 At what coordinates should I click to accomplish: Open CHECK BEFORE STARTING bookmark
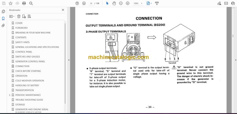pyautogui.click(x=28, y=71)
